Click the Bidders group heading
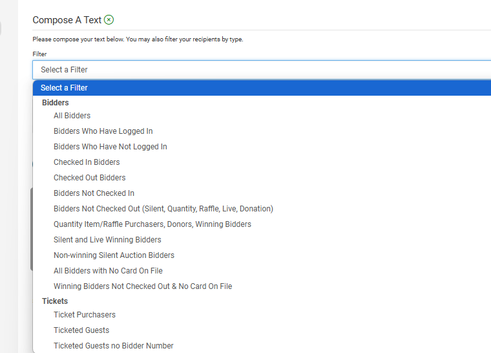 [56, 103]
